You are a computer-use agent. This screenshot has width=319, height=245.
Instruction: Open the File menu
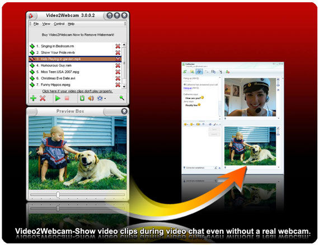(x=36, y=24)
